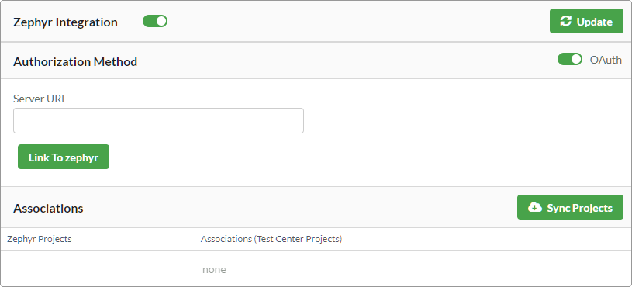Click the 'none' associations cell
The width and height of the screenshot is (632, 287).
click(x=413, y=269)
